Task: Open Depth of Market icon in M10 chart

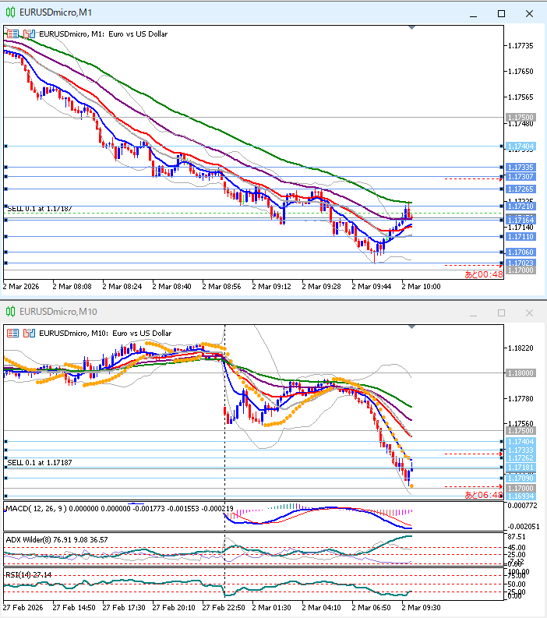Action: pyautogui.click(x=12, y=333)
